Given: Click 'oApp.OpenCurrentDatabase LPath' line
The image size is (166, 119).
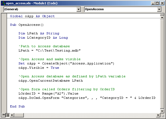Looking at the screenshot, I should point(51,81).
